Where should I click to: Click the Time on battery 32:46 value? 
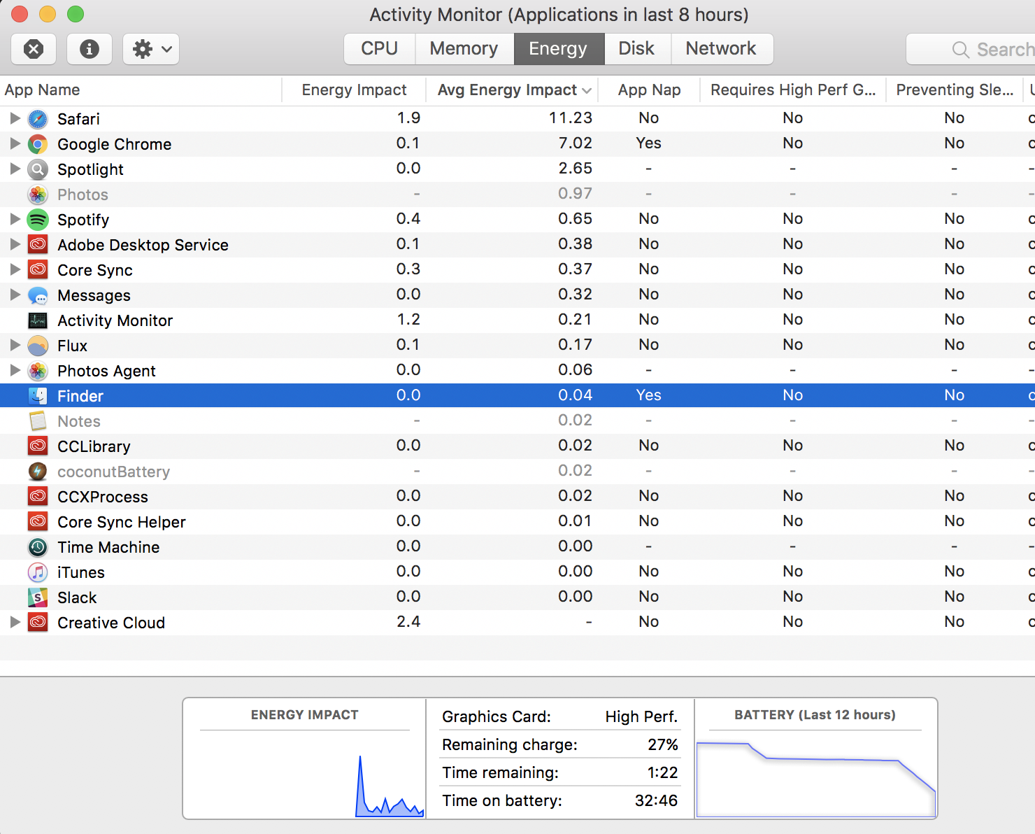pyautogui.click(x=656, y=800)
